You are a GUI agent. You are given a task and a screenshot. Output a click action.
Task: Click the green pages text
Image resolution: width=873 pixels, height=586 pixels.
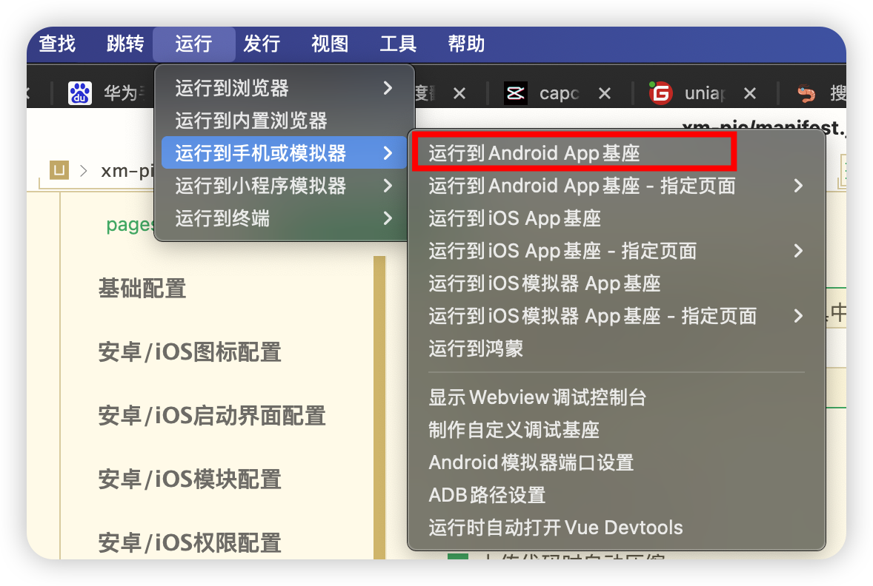point(129,225)
